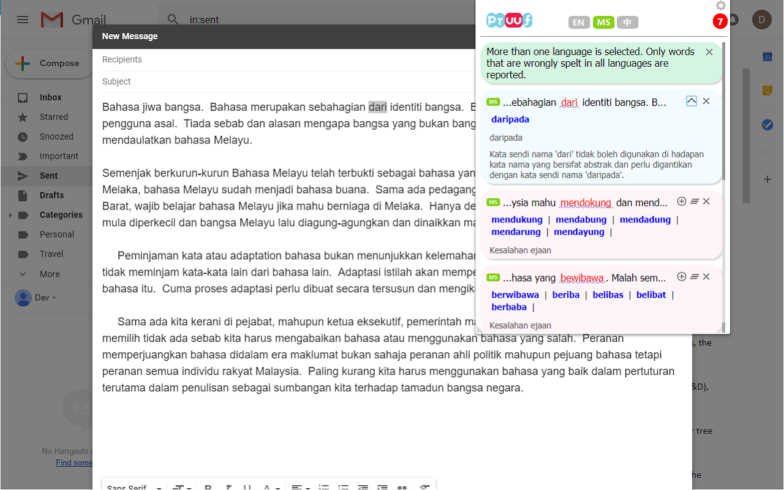This screenshot has width=784, height=490.
Task: Open the text color dropdown
Action: (270, 488)
